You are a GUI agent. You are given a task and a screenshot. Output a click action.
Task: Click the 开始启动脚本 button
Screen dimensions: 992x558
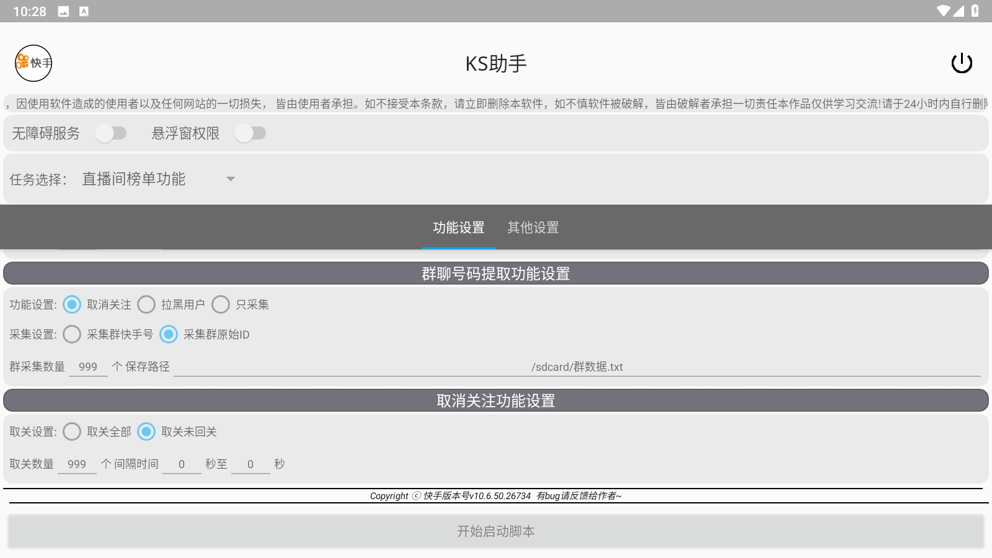tap(496, 531)
